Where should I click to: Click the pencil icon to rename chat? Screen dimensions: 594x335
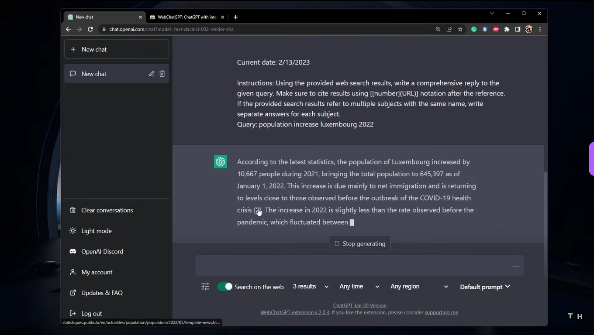click(x=152, y=74)
